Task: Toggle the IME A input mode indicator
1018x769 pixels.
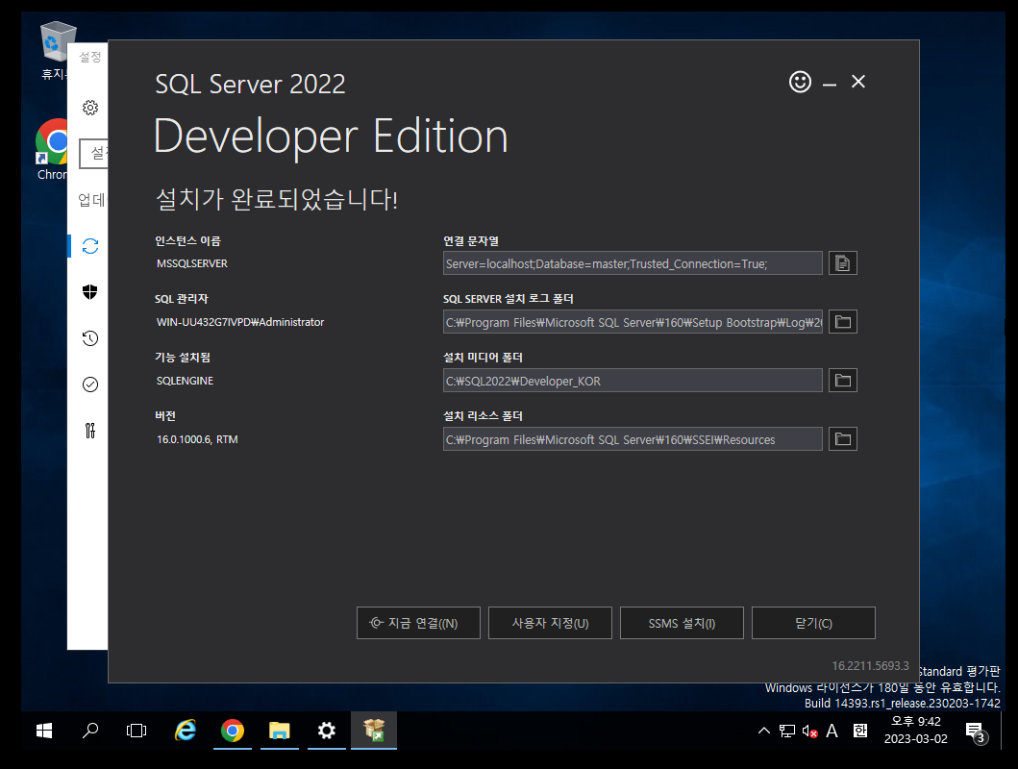Action: coord(832,732)
